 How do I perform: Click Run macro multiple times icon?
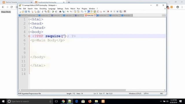point(118,12)
